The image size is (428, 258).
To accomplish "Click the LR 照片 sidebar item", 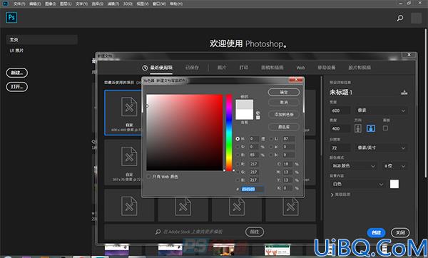I will tap(16, 51).
